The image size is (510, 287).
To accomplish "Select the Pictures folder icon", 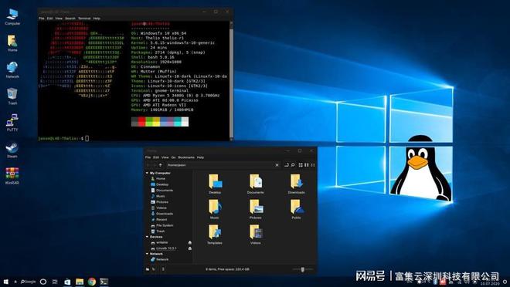I will point(256,209).
